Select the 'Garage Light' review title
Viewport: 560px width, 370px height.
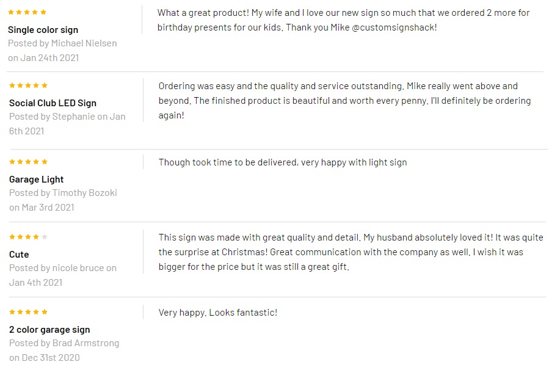tap(36, 180)
